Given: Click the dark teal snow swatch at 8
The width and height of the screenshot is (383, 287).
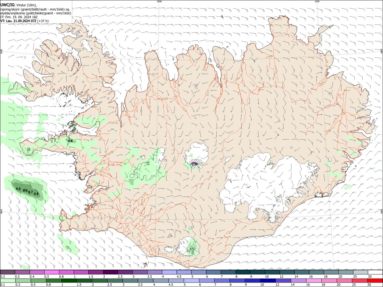Looking at the screenshot, I should 243,272.
